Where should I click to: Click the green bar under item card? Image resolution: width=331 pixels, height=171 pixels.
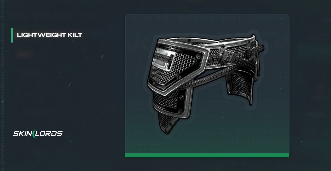tap(207, 155)
